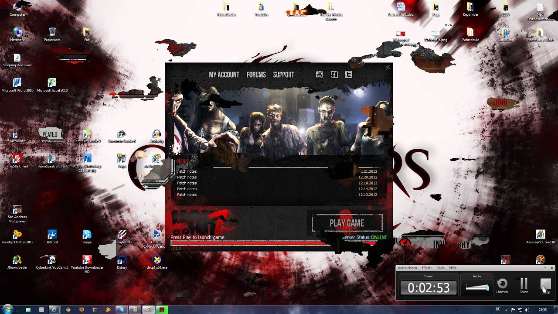This screenshot has width=558, height=314.
Task: Click the 0:02:53 duration display
Action: tap(429, 288)
